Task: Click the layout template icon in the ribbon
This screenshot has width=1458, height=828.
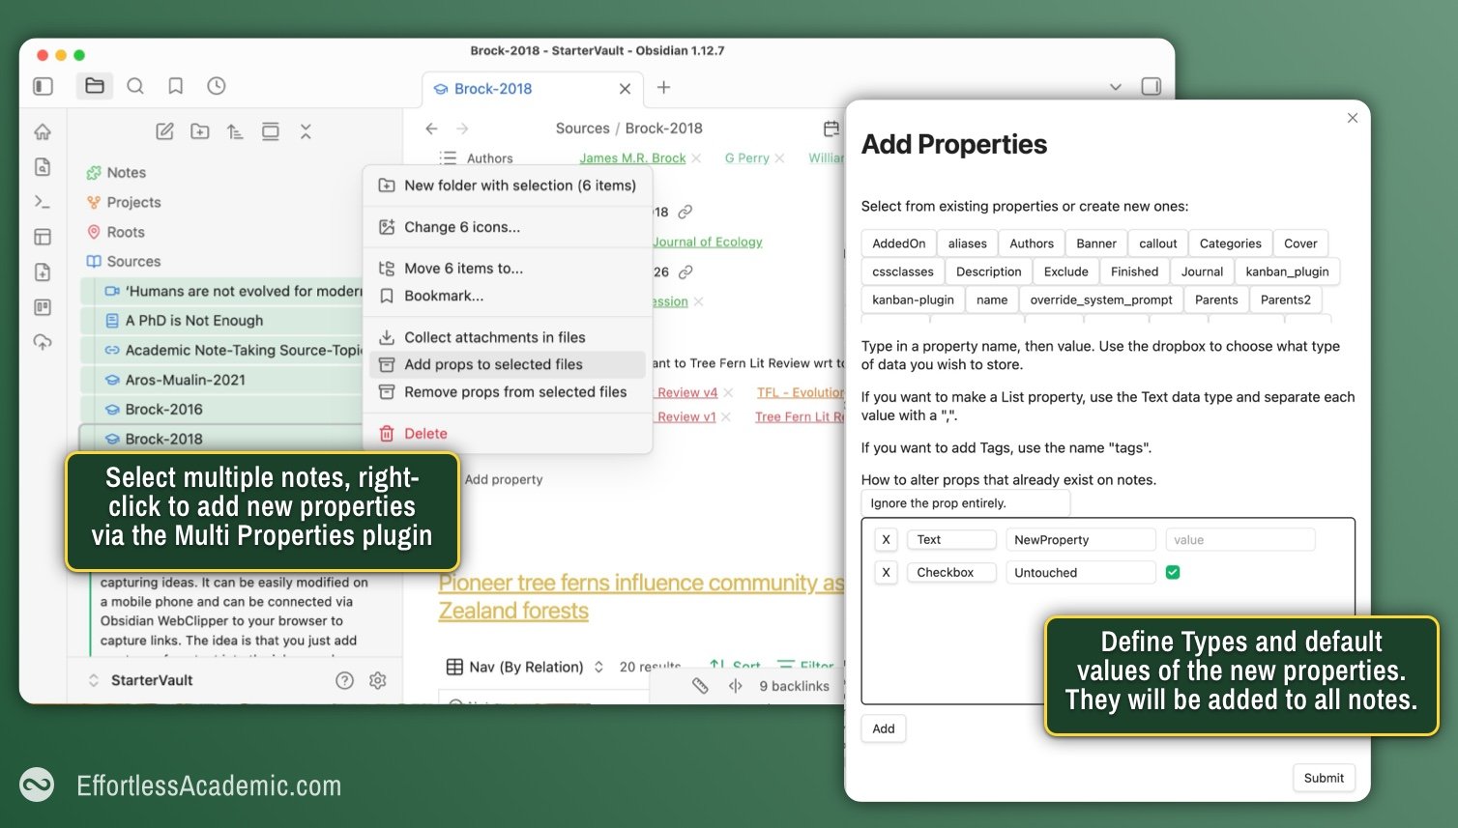Action: (x=43, y=237)
